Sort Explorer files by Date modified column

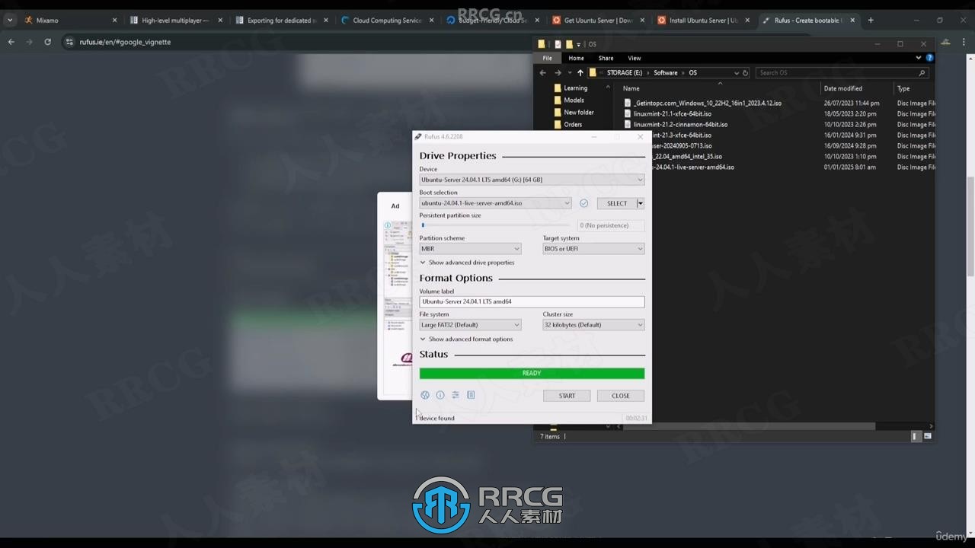tap(842, 88)
